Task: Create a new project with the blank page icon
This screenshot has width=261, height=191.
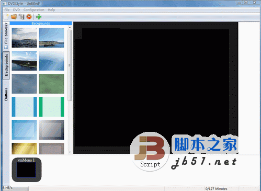Action: pos(6,17)
